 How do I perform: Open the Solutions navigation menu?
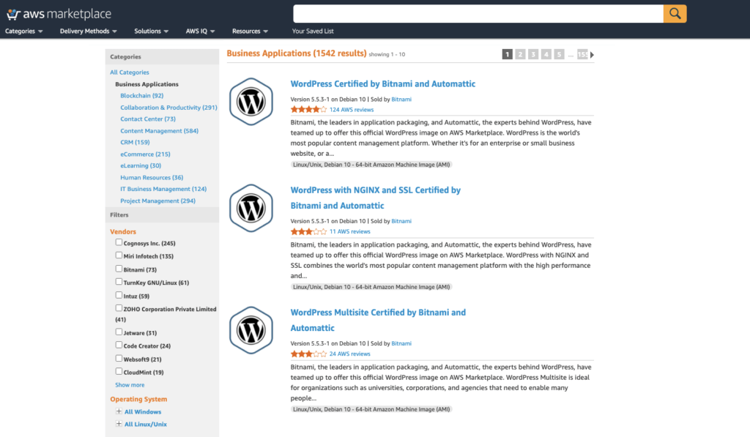tap(151, 31)
